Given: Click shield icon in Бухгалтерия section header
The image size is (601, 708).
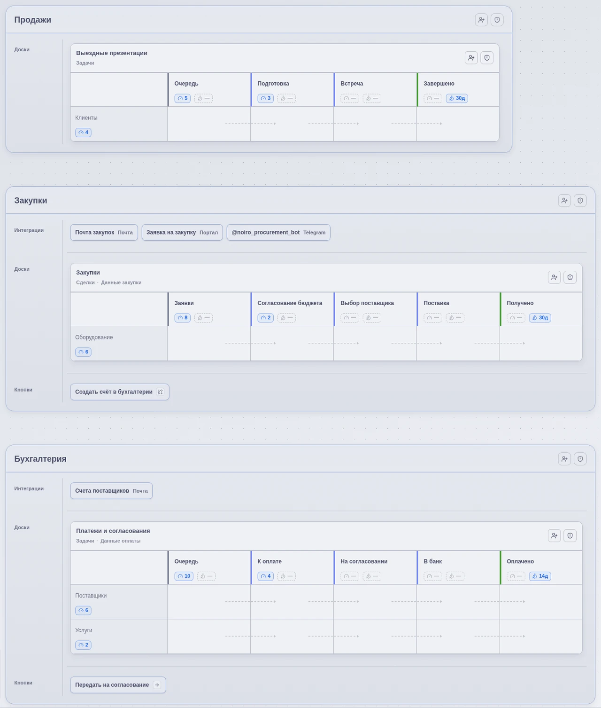Looking at the screenshot, I should 580,459.
